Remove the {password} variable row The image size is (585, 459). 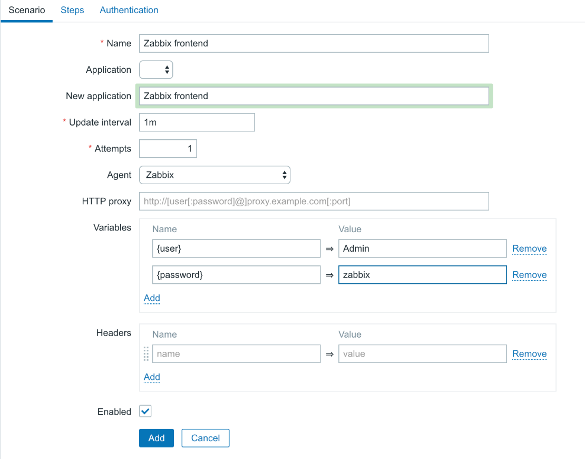coord(530,275)
